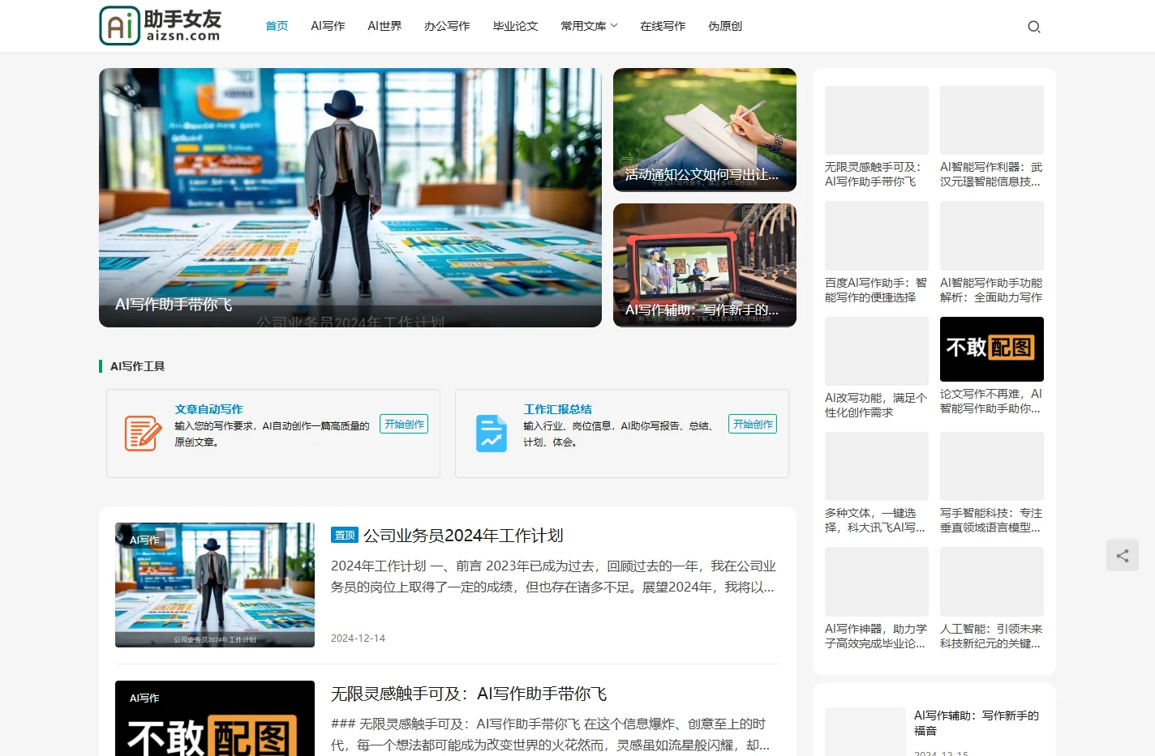Open sidebar link 百度AI写作助手：智能写作的便捷选择
Screen dimensions: 1155x756
[876, 290]
